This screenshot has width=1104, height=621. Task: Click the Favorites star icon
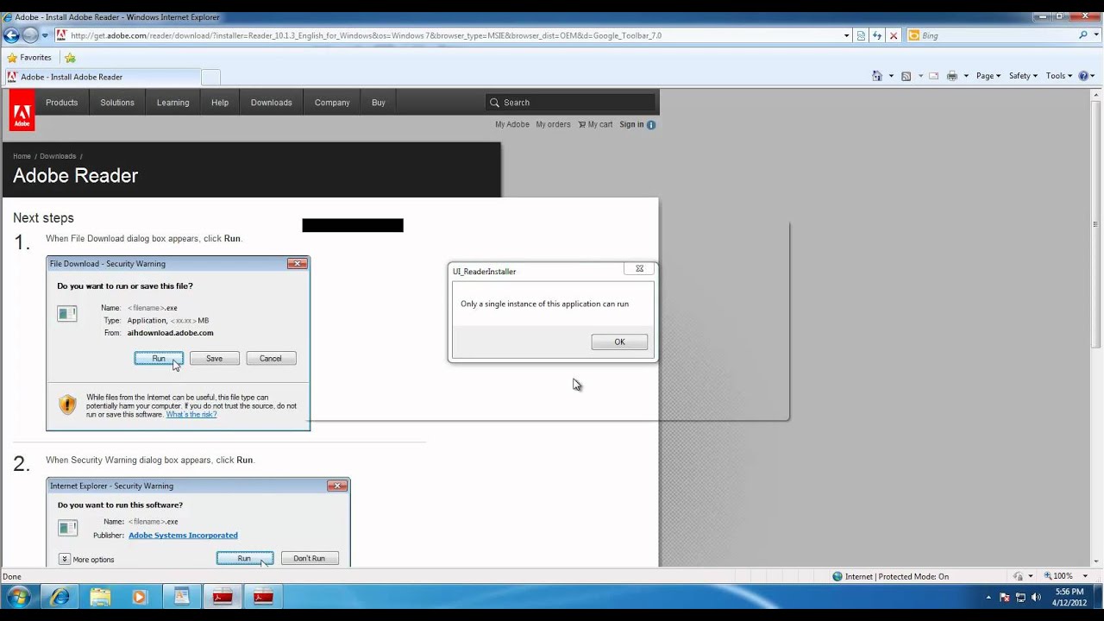pos(12,58)
